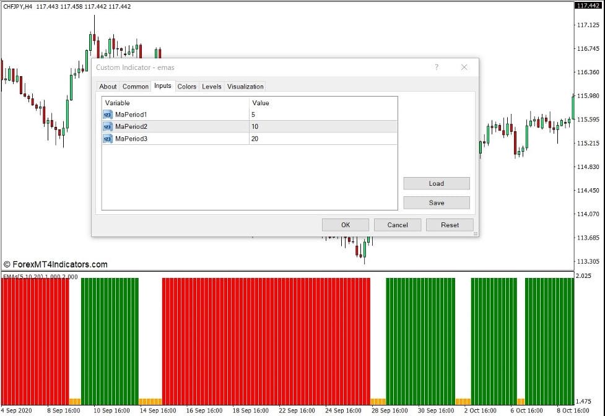Screen dimensions: 605x416
Task: Confirm settings with OK
Action: point(345,225)
